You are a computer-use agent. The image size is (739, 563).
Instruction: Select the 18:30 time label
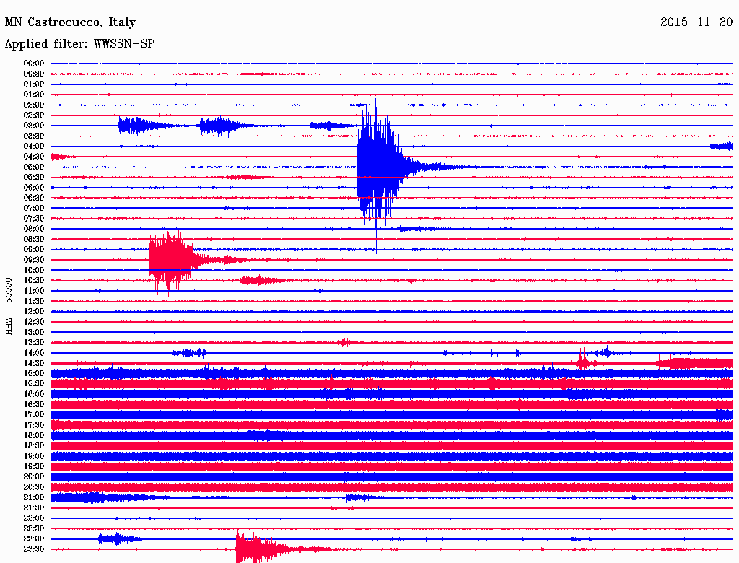click(34, 446)
